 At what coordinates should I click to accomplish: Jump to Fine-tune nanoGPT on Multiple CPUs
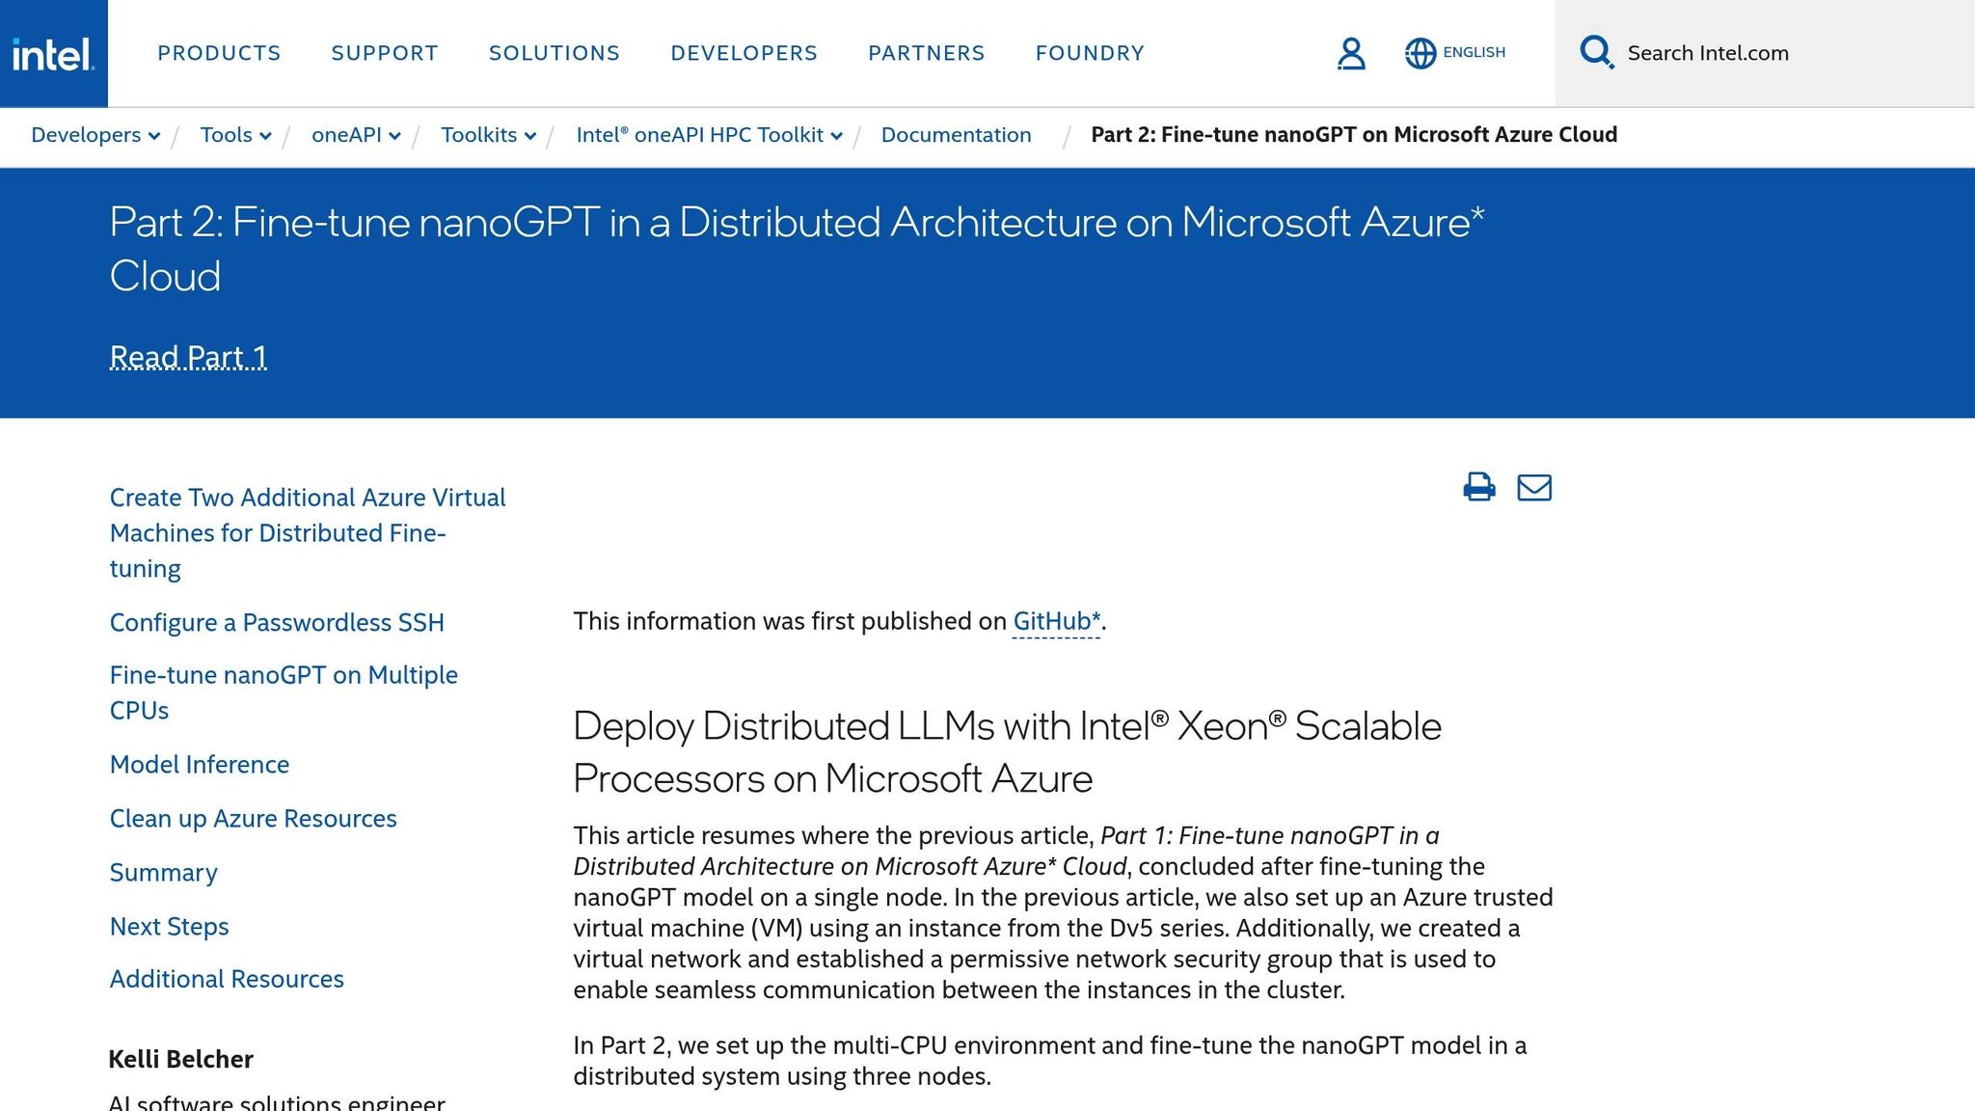[284, 692]
